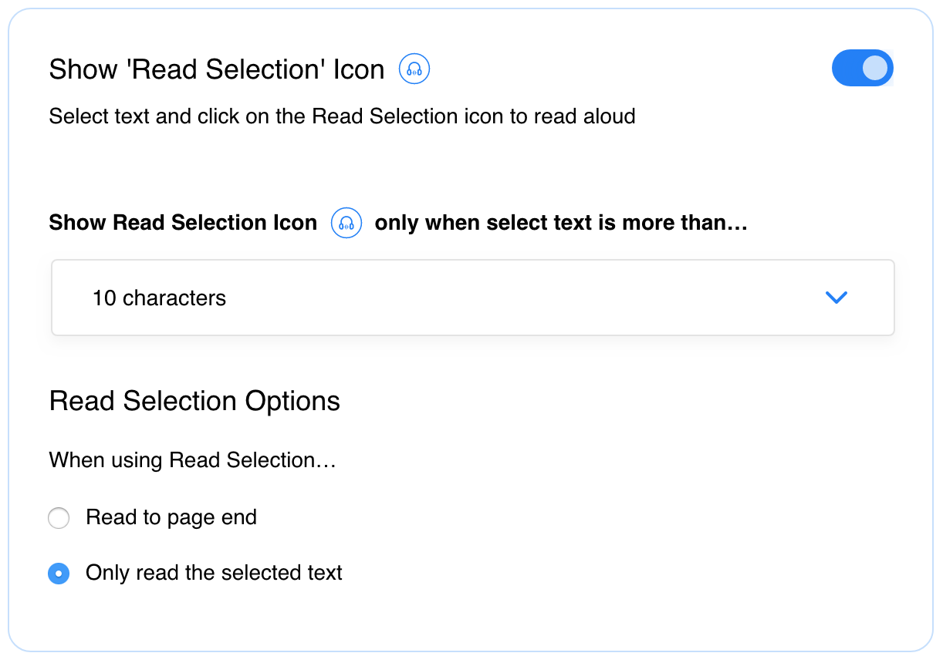Screen dimensions: 943x663
Task: Select the Read to page end radio button
Action: [59, 518]
